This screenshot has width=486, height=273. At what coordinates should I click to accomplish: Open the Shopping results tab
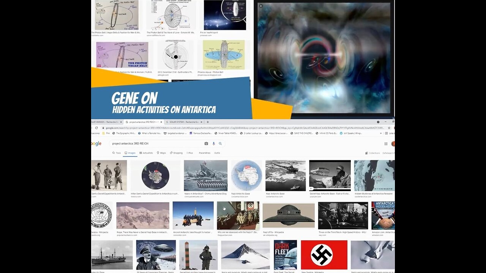pos(176,153)
